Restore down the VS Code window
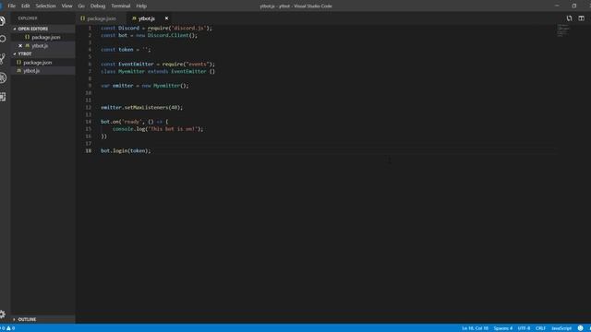This screenshot has height=332, width=591. [574, 6]
